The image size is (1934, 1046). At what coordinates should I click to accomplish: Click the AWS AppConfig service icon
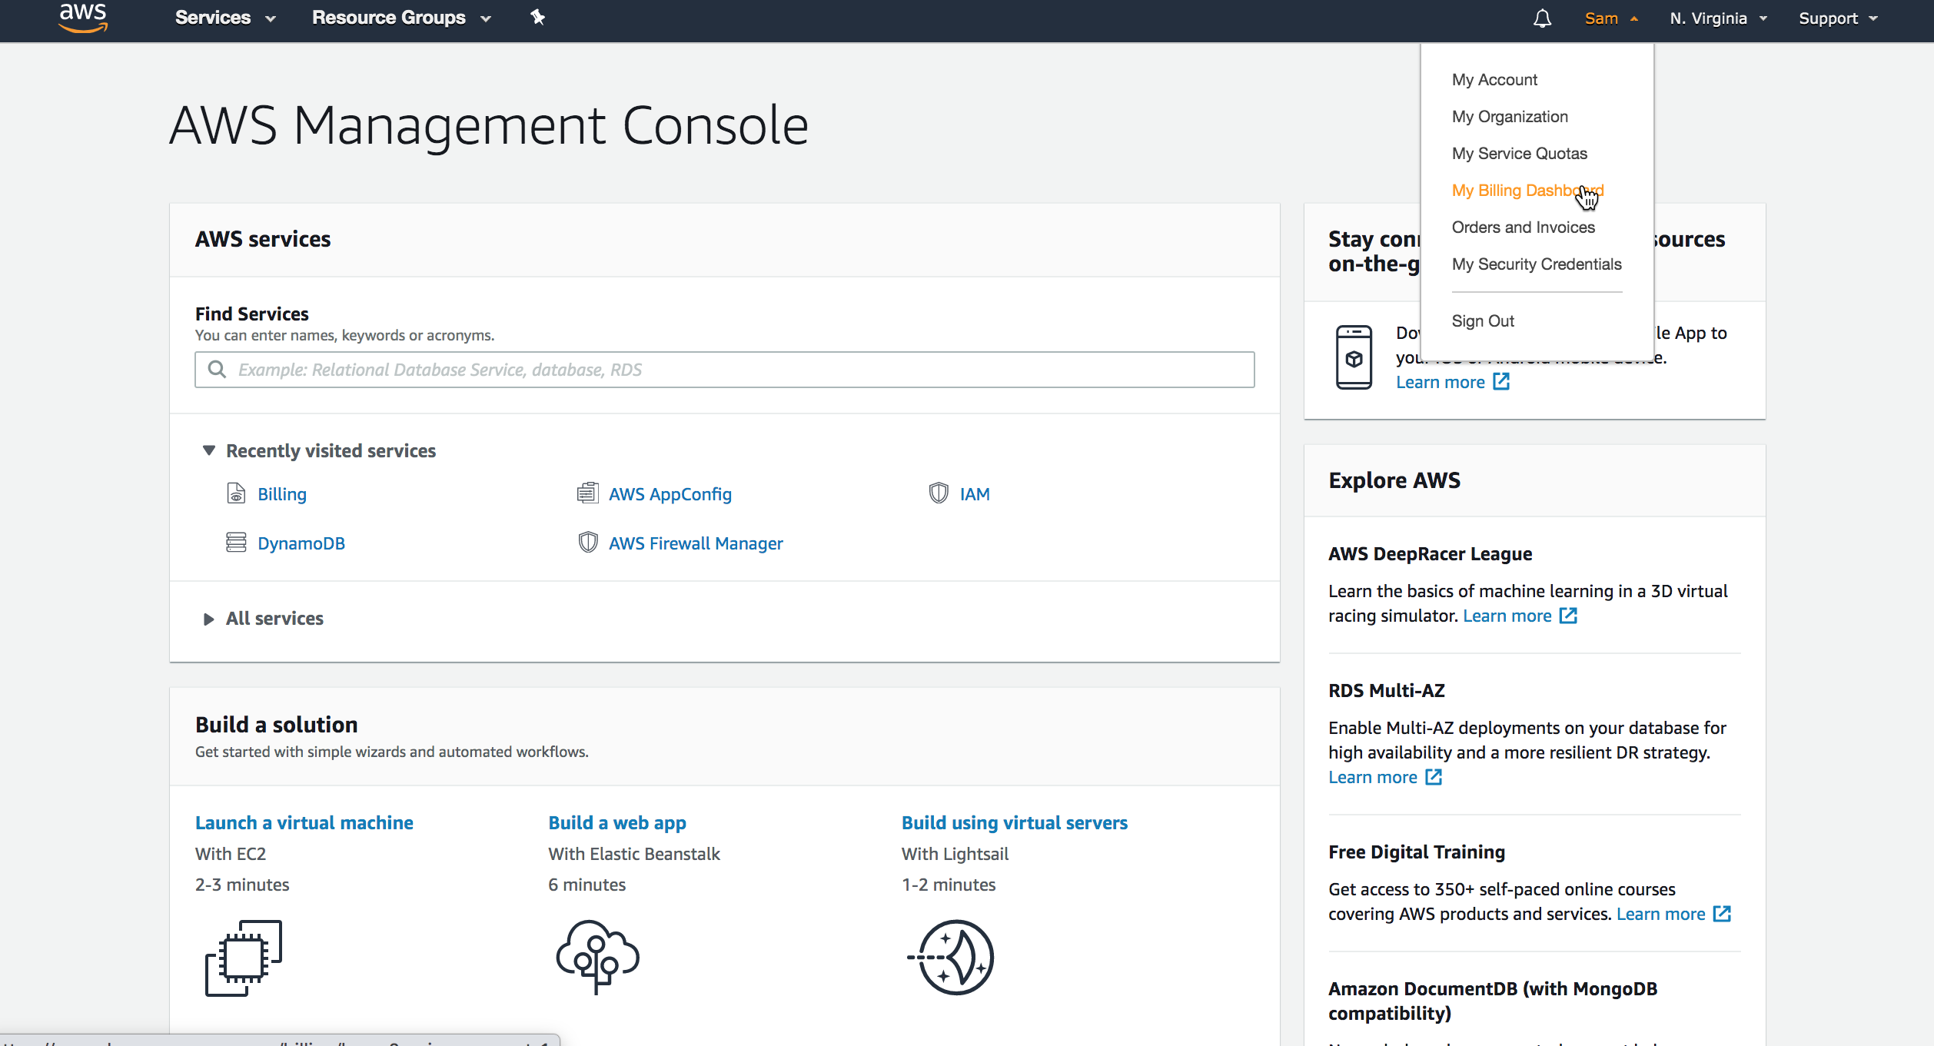pos(587,493)
